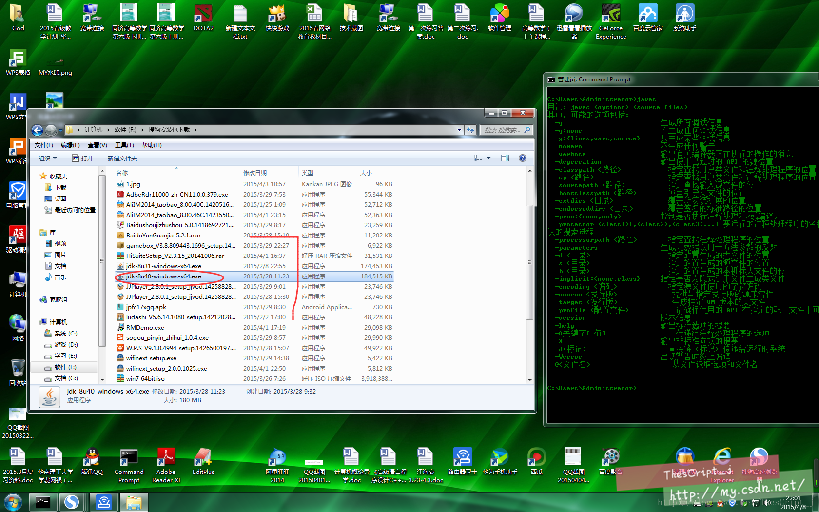Sort files by 大小 column header
Screen dimensions: 819x512
(x=376, y=173)
